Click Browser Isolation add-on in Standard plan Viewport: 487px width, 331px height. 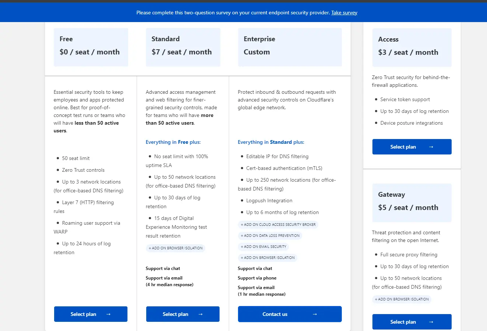[x=175, y=248]
